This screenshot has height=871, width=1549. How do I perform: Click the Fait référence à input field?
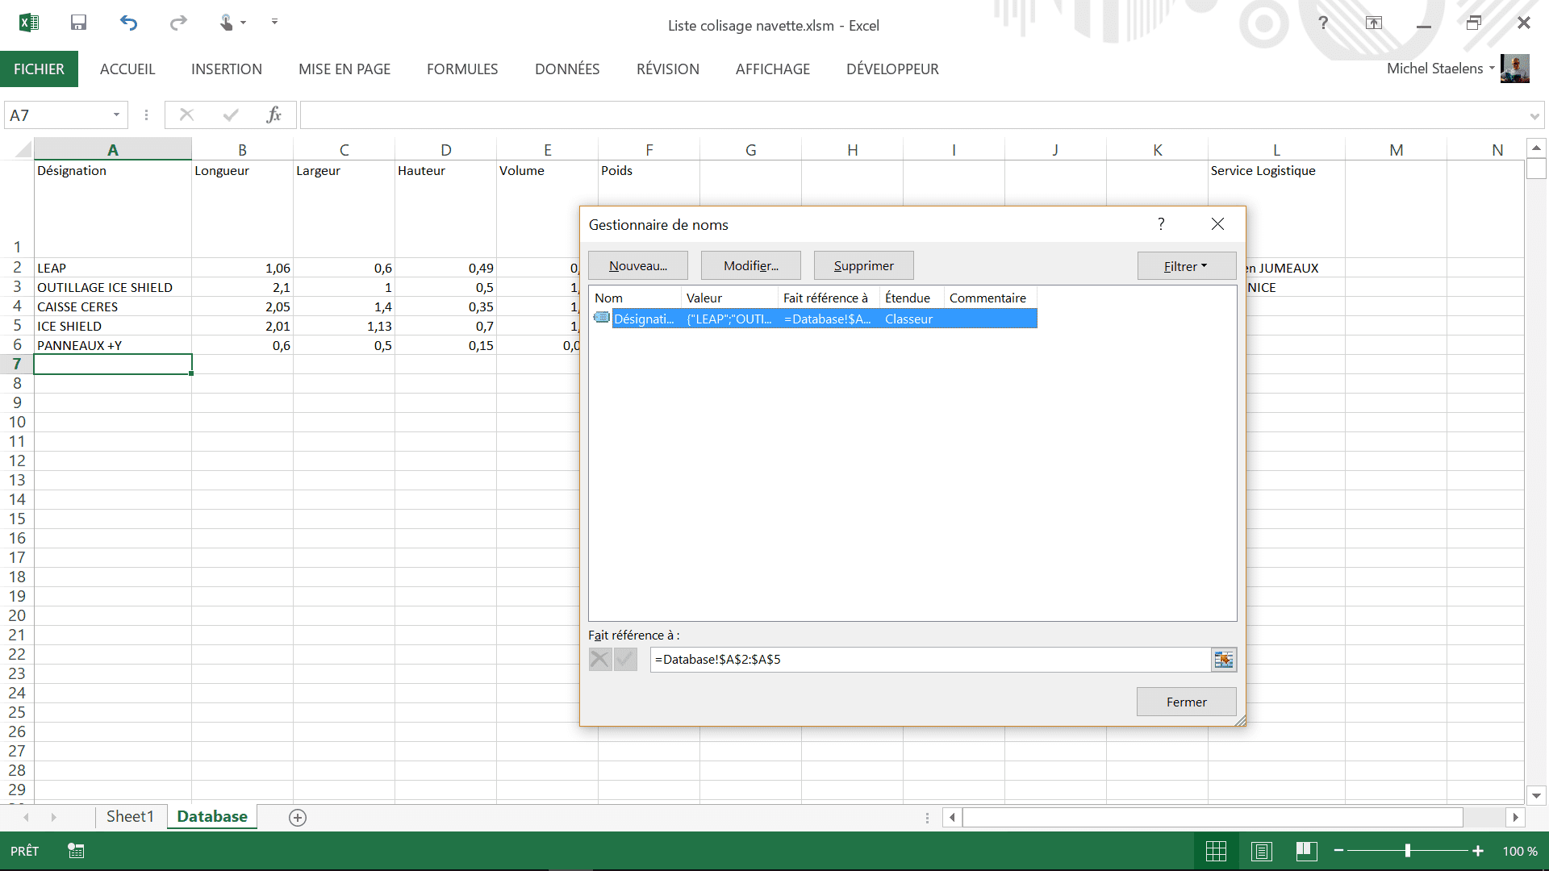pyautogui.click(x=928, y=660)
